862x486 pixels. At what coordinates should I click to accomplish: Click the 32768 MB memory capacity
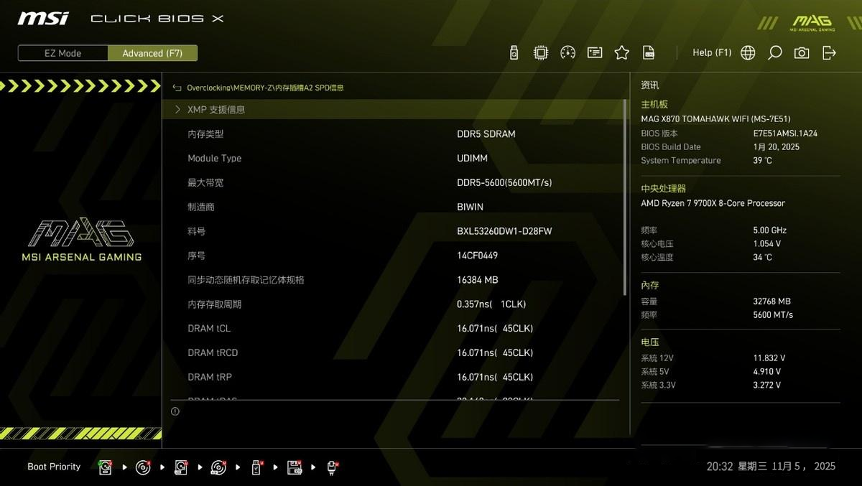[771, 302]
